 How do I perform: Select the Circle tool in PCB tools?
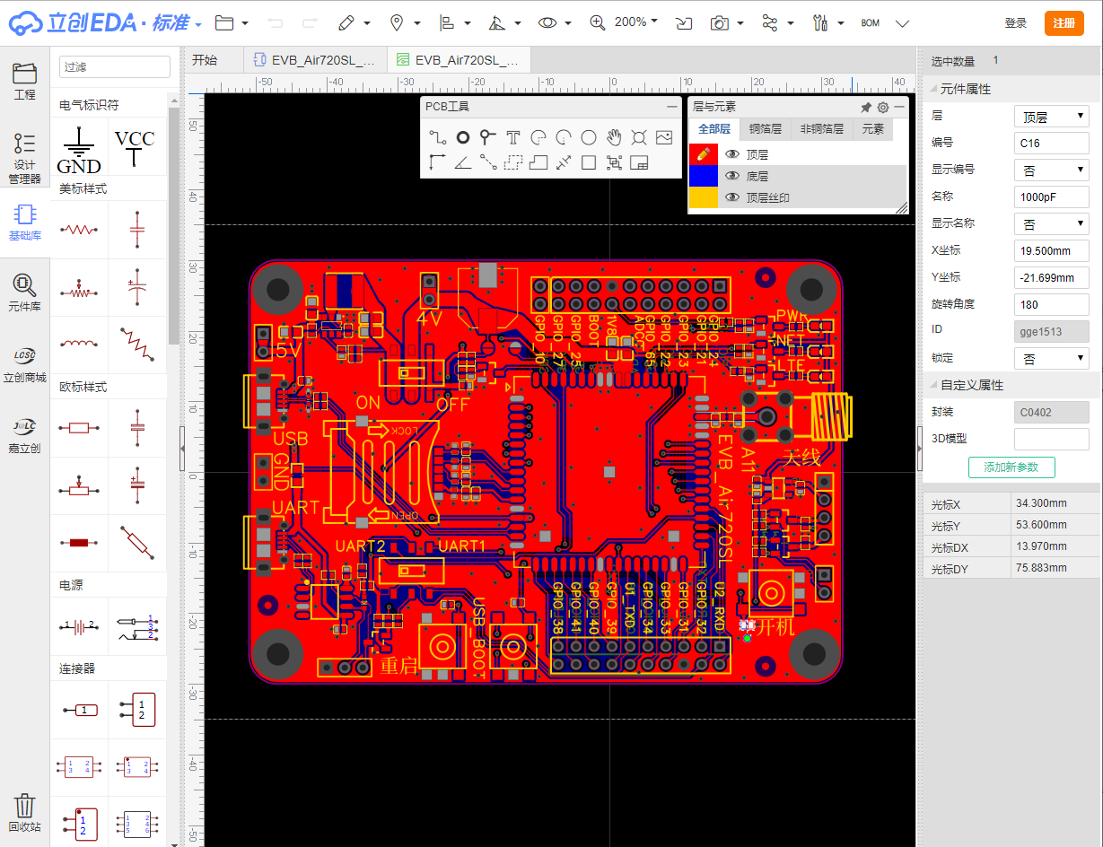point(589,137)
